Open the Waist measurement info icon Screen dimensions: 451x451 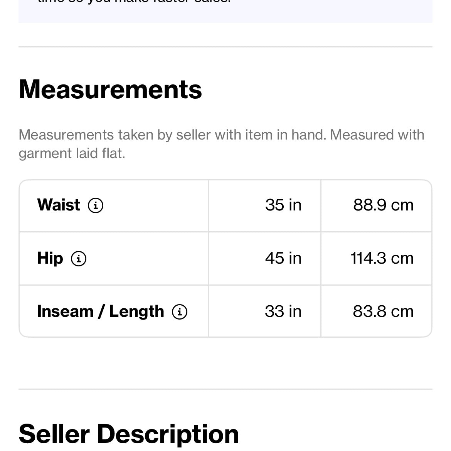pos(96,205)
